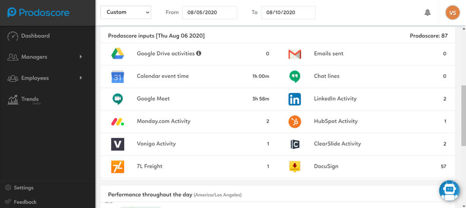
Task: Click the Employees group icon
Action: (13, 78)
